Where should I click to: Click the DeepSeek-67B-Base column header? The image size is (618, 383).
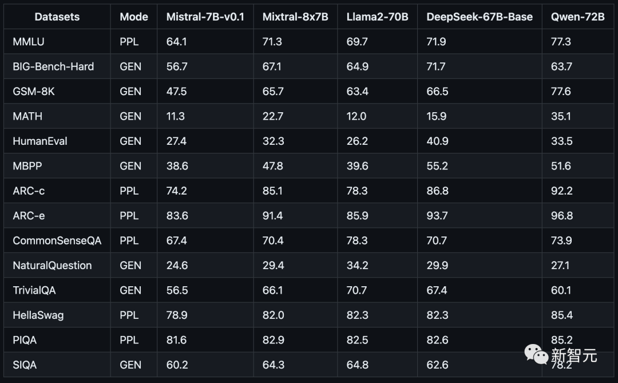click(x=480, y=17)
